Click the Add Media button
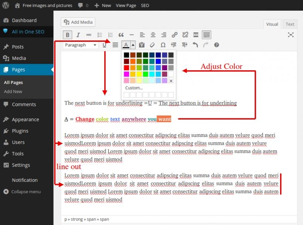303x225 pixels. [78, 22]
